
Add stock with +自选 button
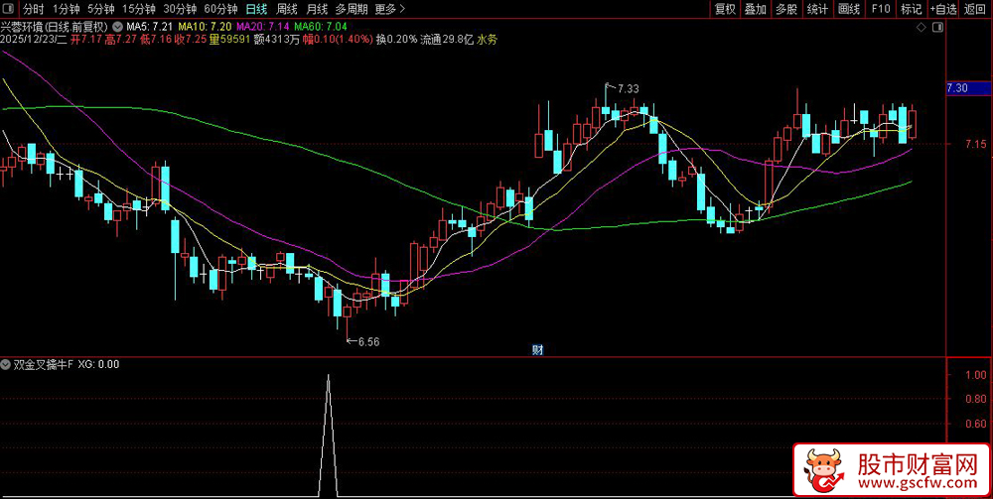pyautogui.click(x=943, y=9)
